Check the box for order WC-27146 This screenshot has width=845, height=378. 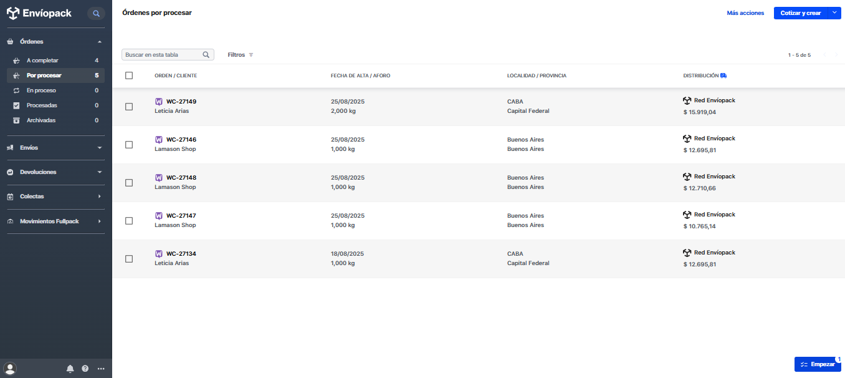pyautogui.click(x=129, y=145)
